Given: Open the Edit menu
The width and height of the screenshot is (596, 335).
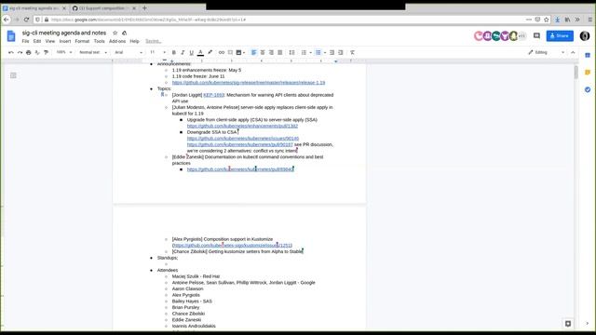Looking at the screenshot, I should click(x=37, y=41).
